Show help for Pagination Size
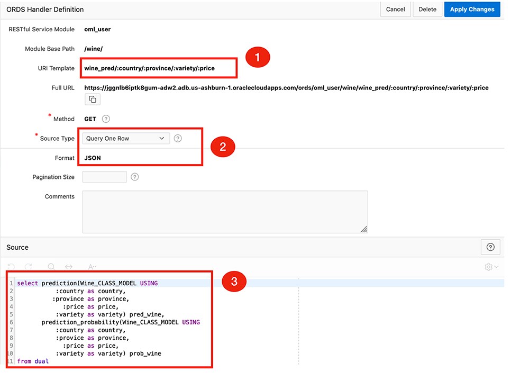Viewport: 529px width, 381px height. (134, 177)
